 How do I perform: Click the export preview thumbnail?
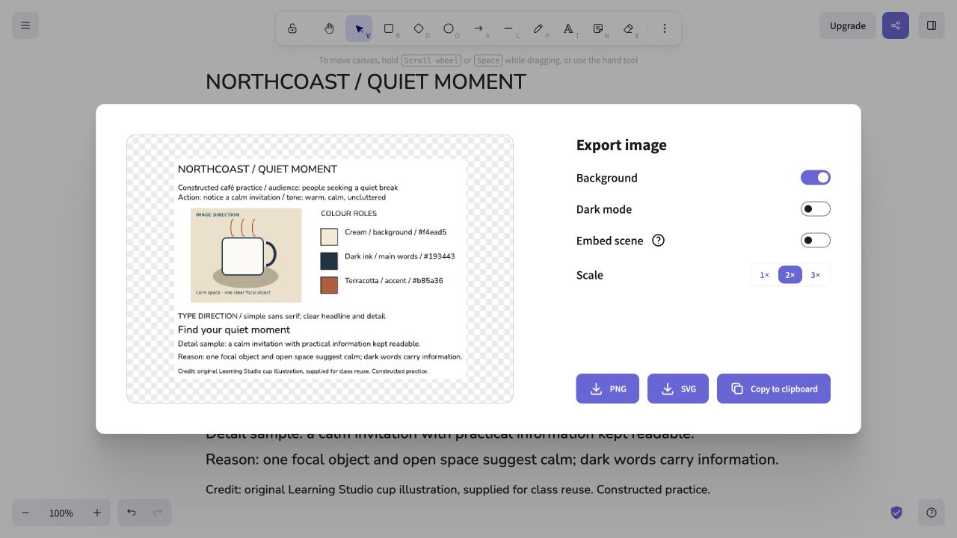pos(320,269)
